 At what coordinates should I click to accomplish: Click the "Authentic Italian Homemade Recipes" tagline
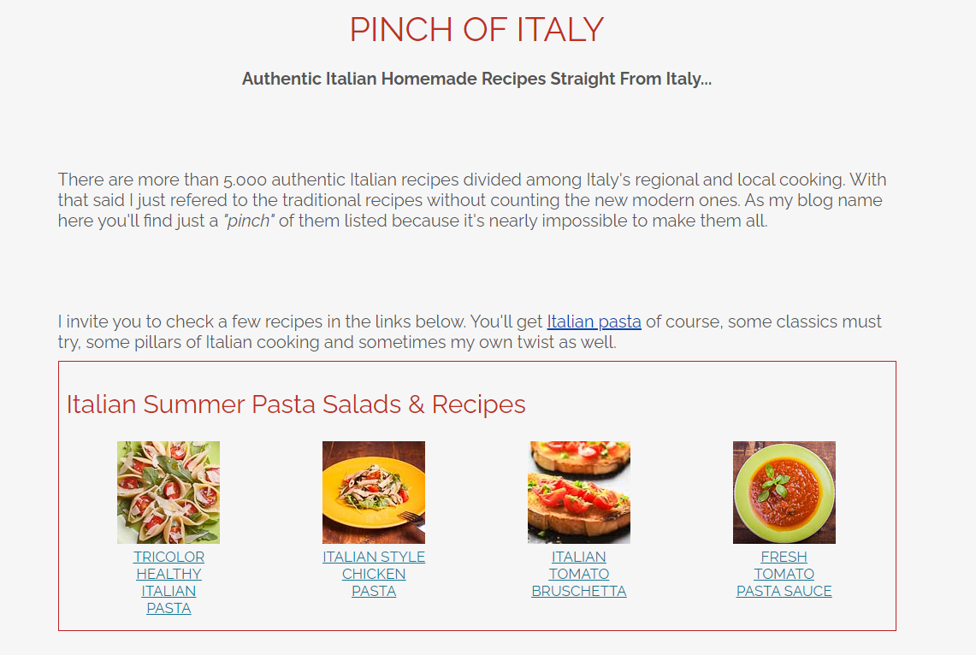(476, 79)
